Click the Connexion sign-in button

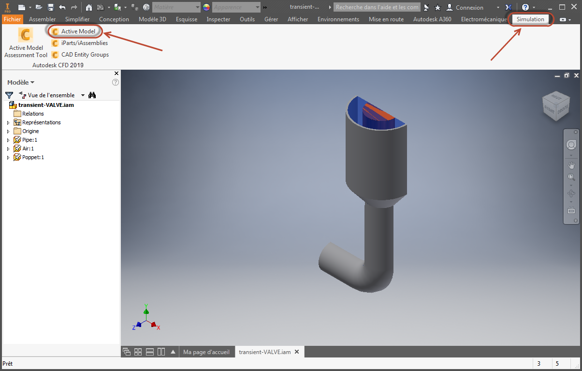(465, 7)
